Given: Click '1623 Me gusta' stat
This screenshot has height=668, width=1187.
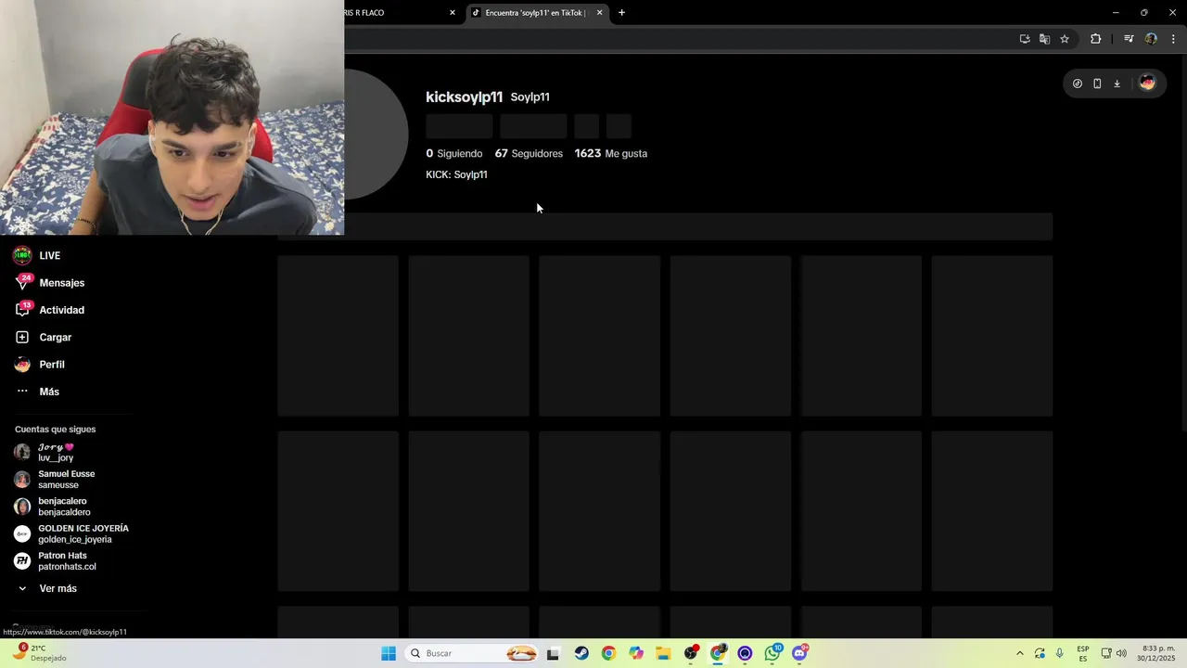Looking at the screenshot, I should pos(611,154).
